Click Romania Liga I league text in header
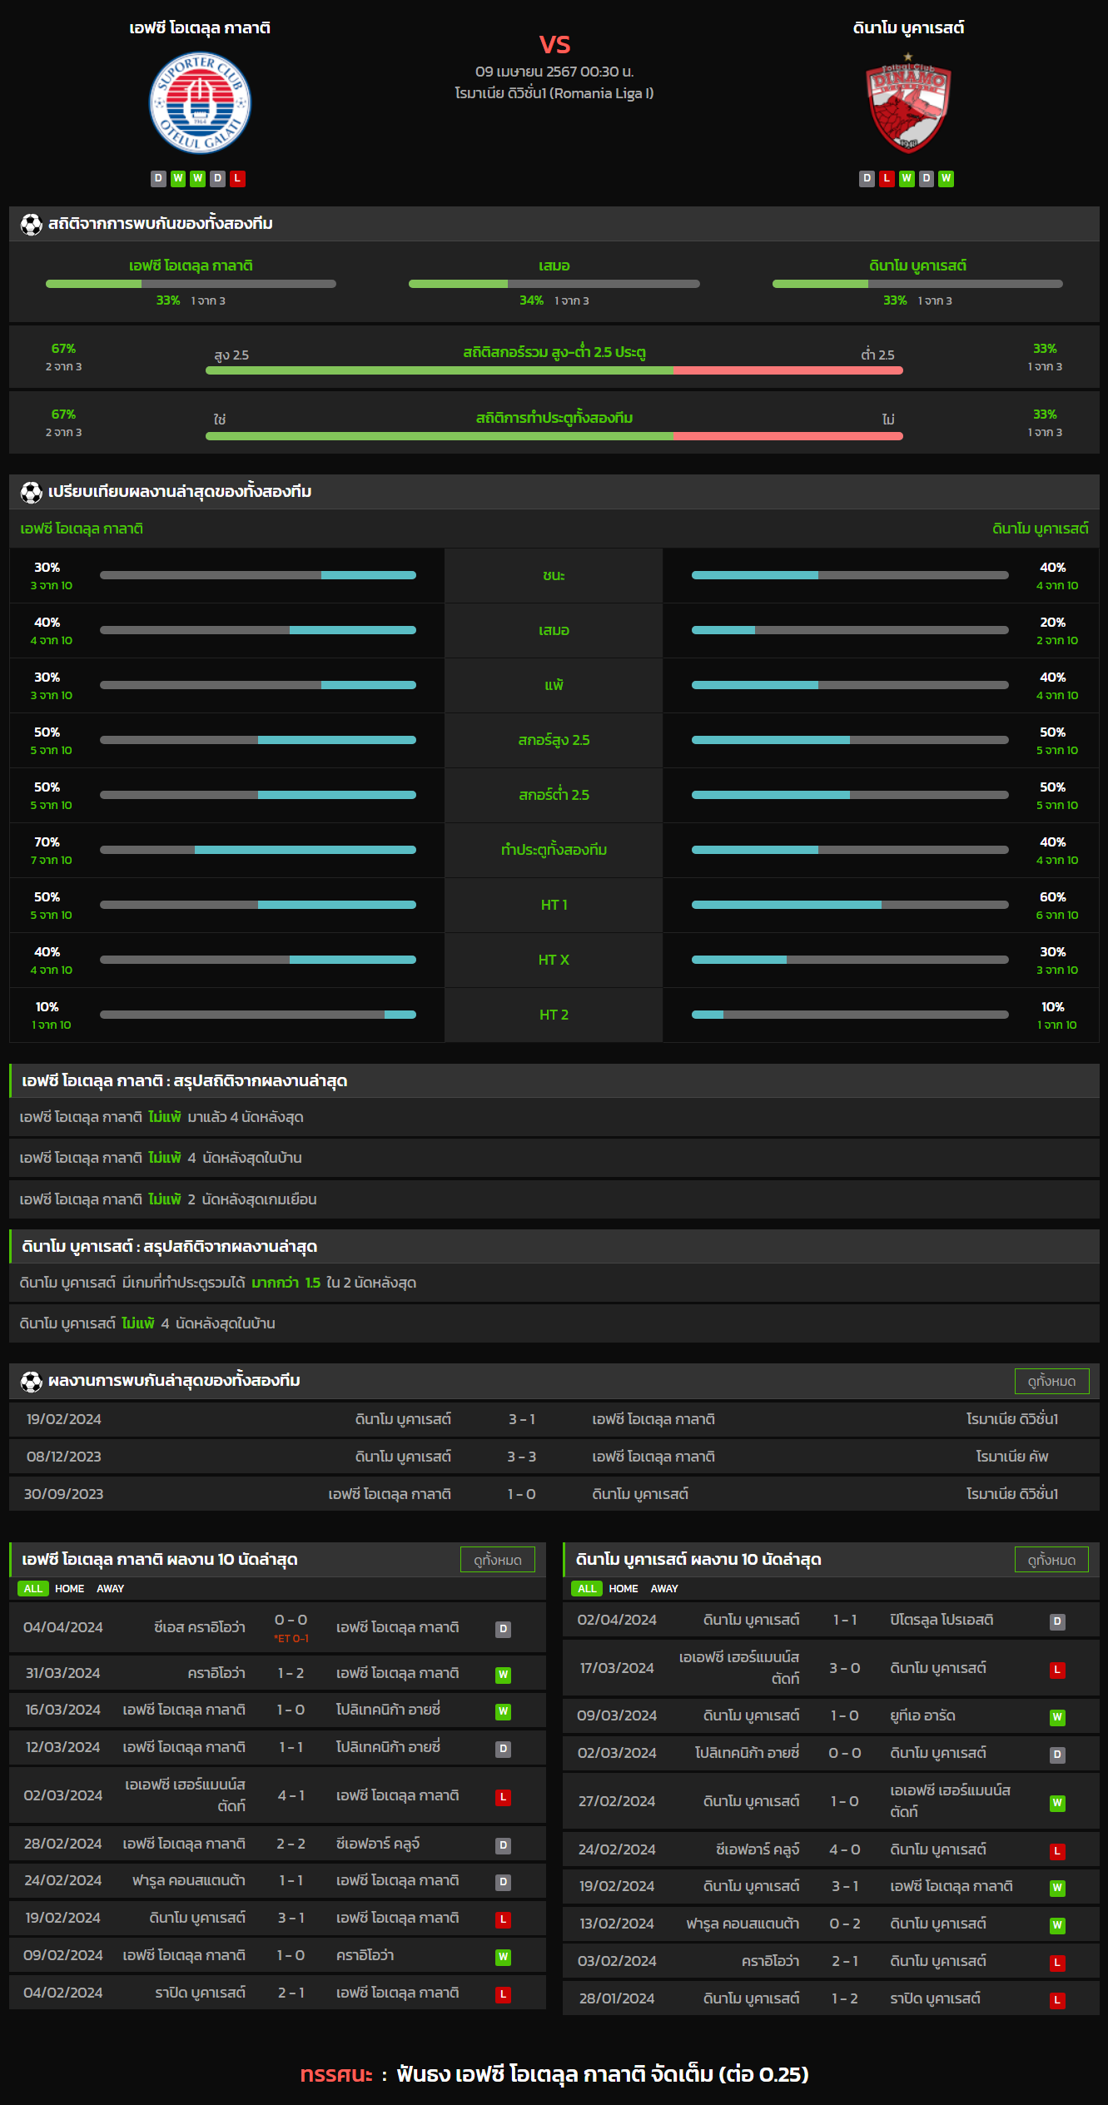1108x2105 pixels. 554,93
